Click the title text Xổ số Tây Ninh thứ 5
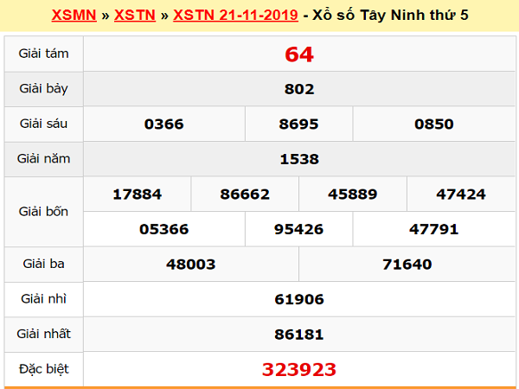Screen dimensions: 519x389 click(392, 16)
